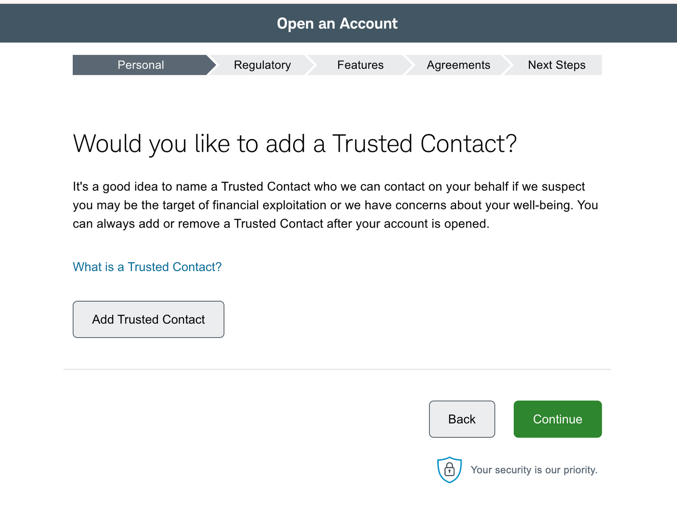Click the dark header bar background
677x505 pixels.
point(127,24)
